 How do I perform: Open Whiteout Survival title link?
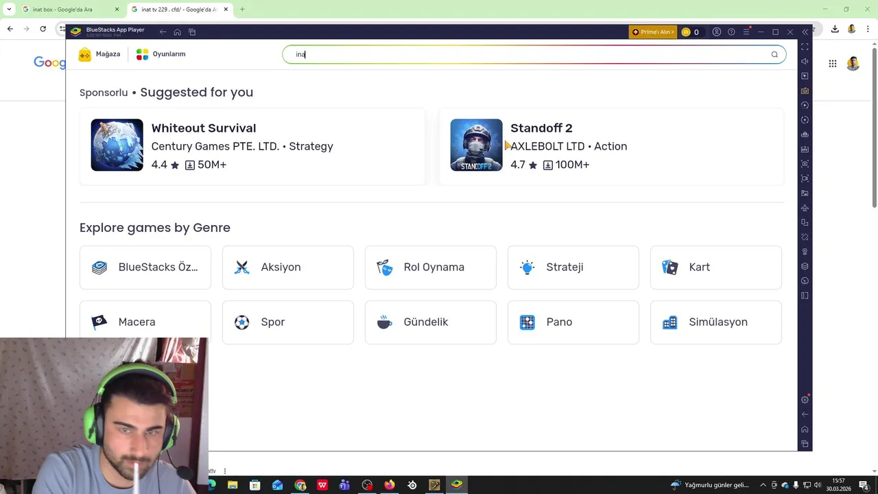204,128
